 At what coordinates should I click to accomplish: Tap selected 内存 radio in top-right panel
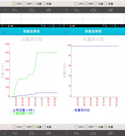86,4
